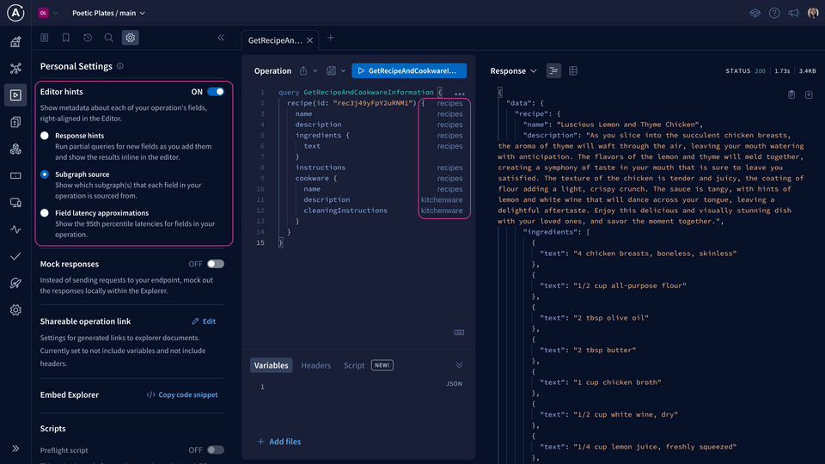Screen dimensions: 825x464
Task: Collapse the variables panel chevron
Action: 459,365
